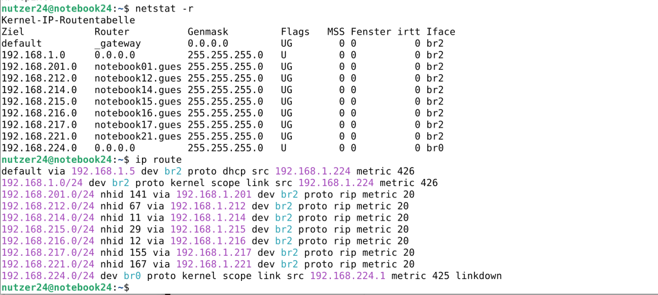The image size is (658, 295).
Task: Select router 'notebook16.gues'
Action: pyautogui.click(x=138, y=113)
